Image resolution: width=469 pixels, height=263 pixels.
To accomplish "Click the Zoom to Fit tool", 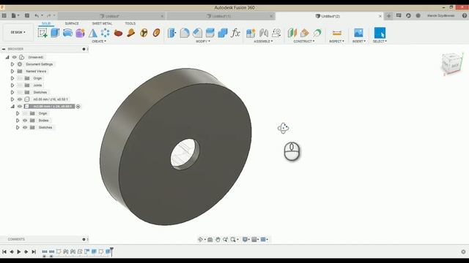I will (x=233, y=240).
